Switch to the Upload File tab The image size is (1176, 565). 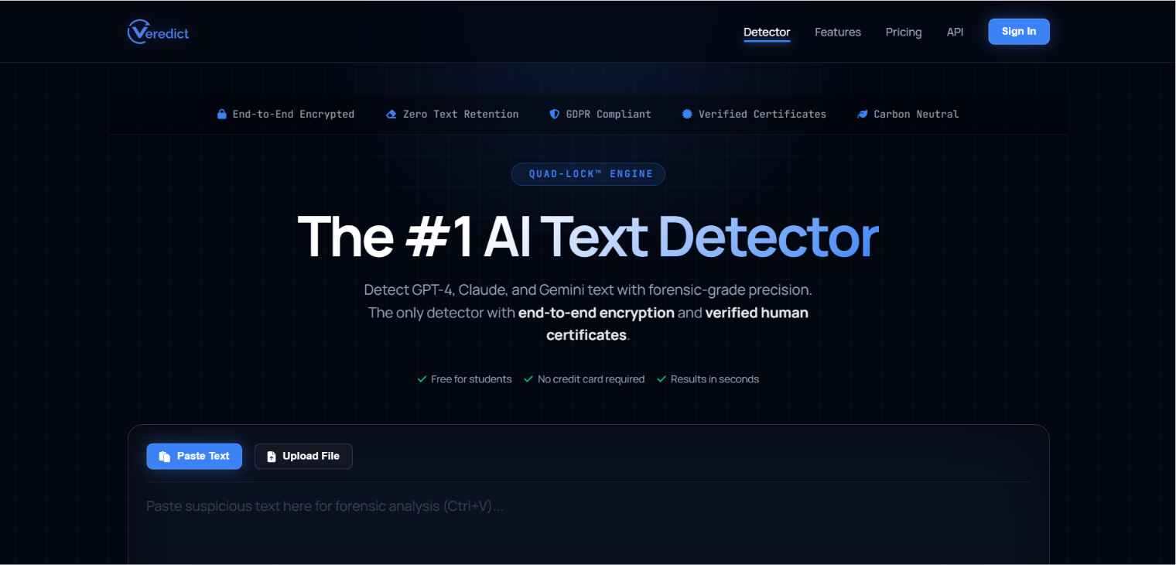click(303, 456)
